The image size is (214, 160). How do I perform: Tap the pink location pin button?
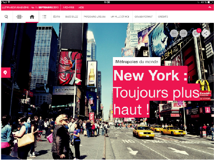coord(6,73)
